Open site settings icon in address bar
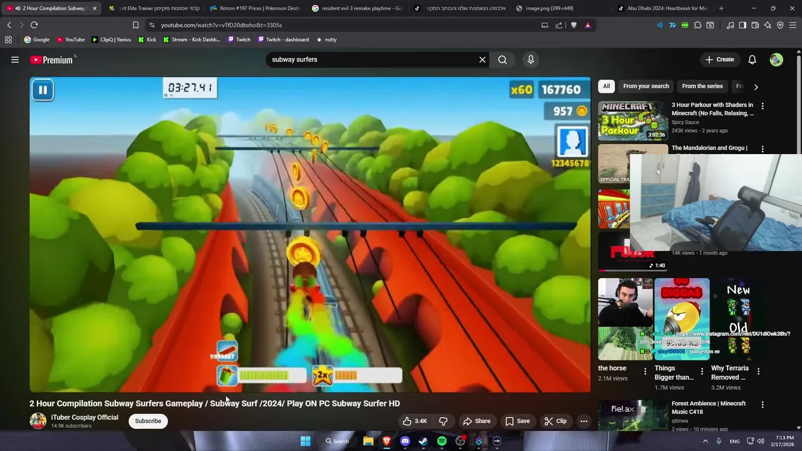Viewport: 802px width, 451px height. [x=152, y=25]
